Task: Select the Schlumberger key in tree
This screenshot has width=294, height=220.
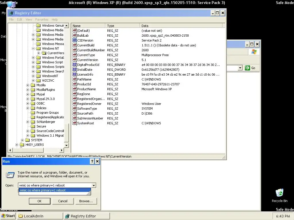Action: tap(46, 122)
